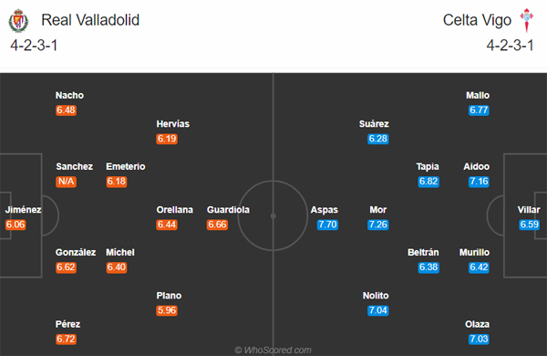Select goalkeeper Villar rating 6.59
Image resolution: width=547 pixels, height=356 pixels.
pos(529,225)
